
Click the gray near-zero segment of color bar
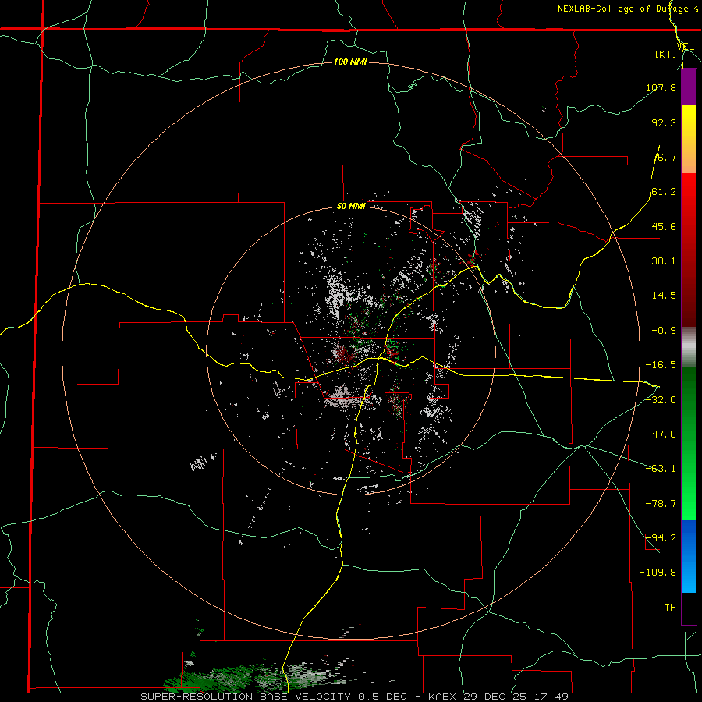[689, 347]
